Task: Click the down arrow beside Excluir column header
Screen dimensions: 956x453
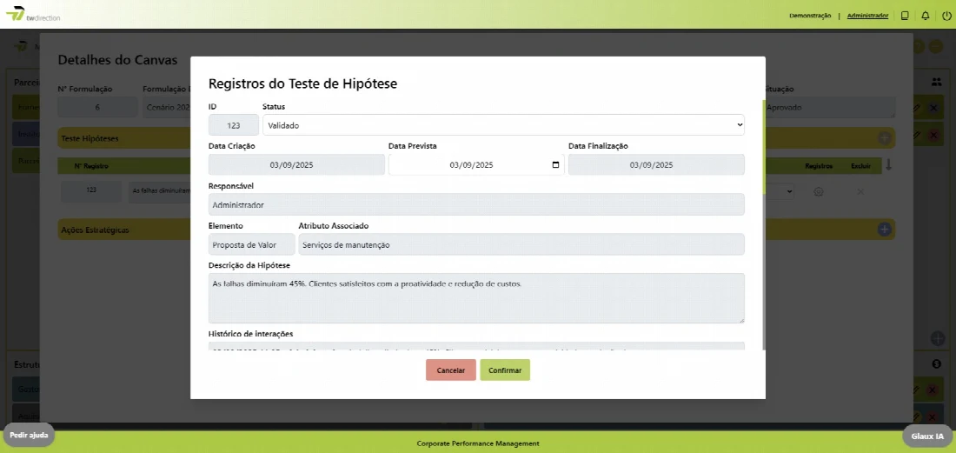Action: (888, 165)
